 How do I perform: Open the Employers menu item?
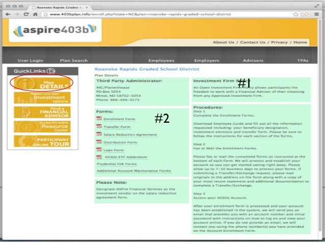[x=207, y=61]
